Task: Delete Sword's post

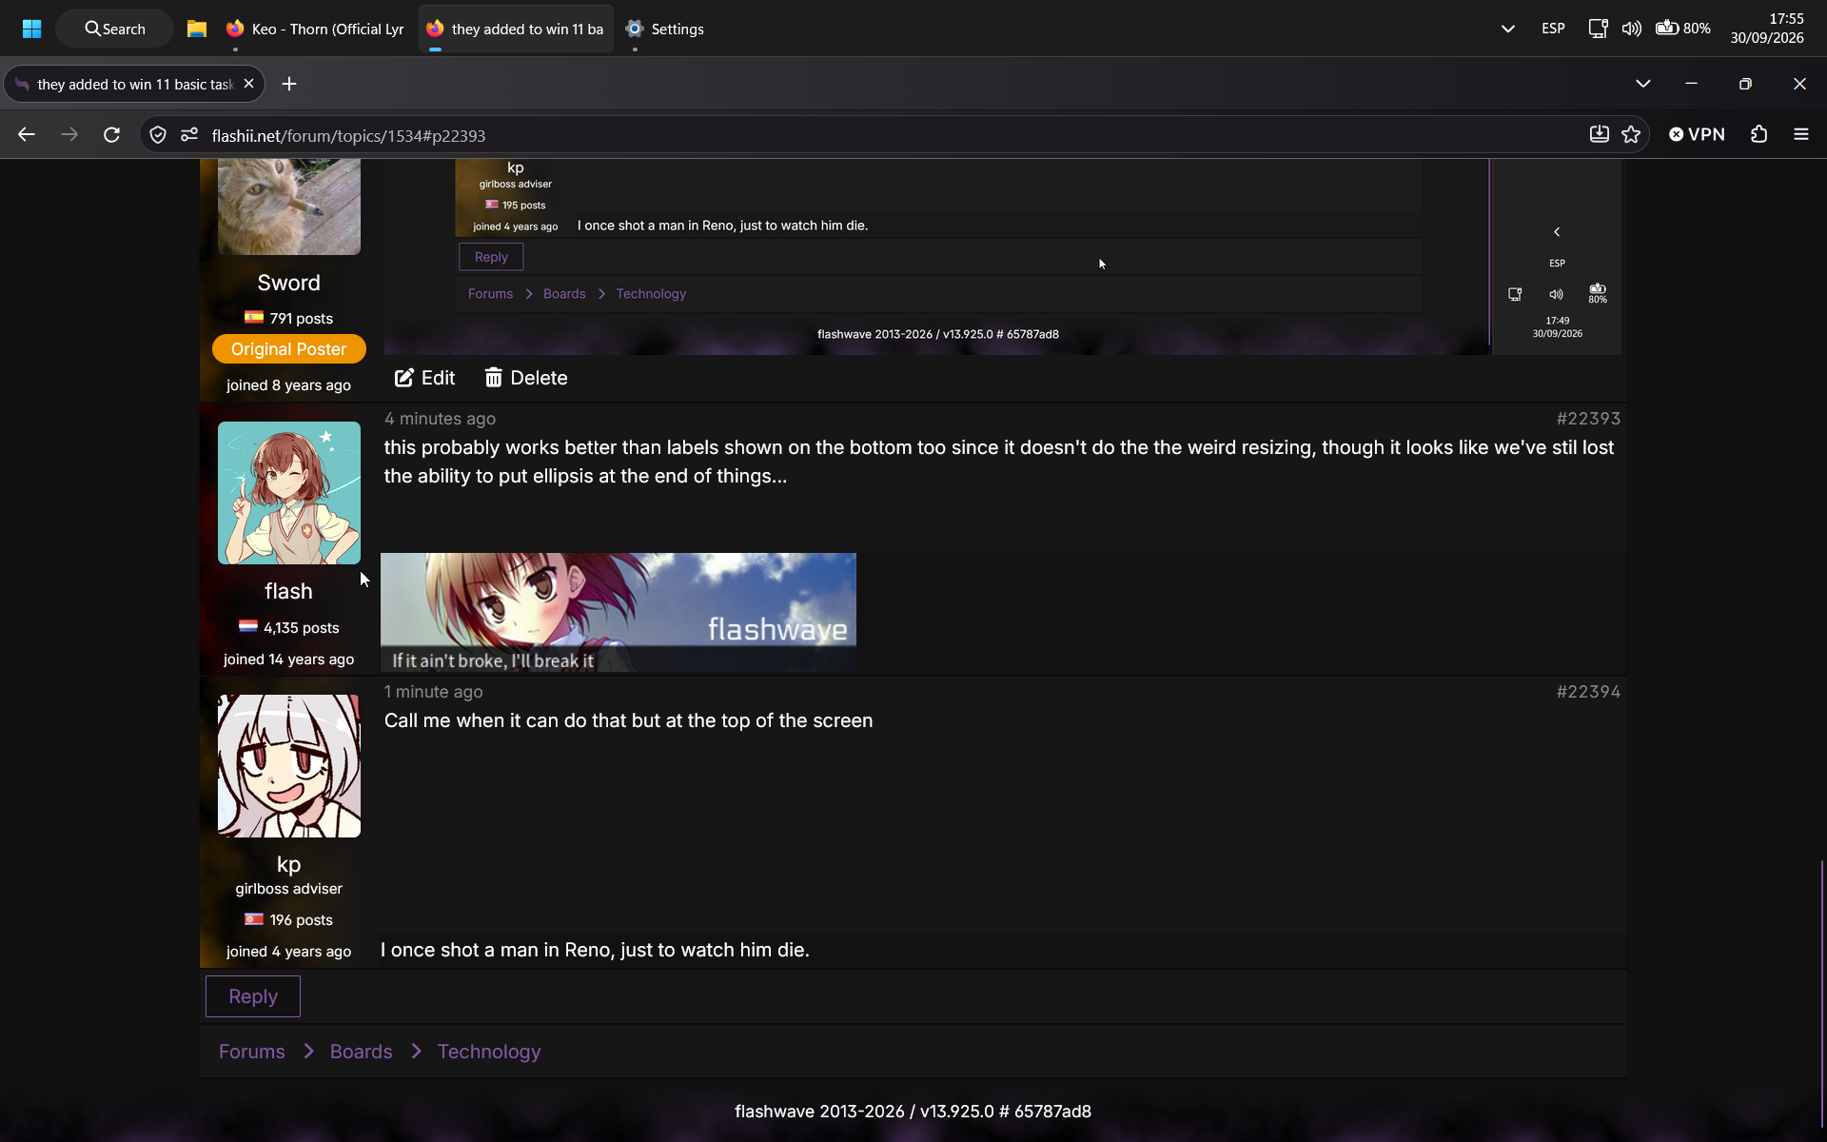Action: click(x=526, y=378)
